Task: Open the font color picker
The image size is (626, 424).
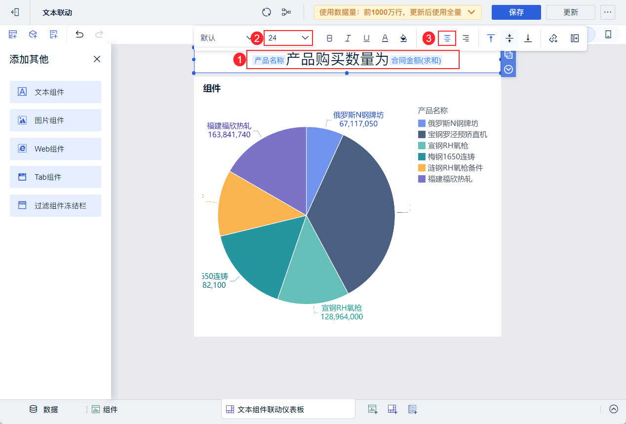Action: pyautogui.click(x=385, y=38)
